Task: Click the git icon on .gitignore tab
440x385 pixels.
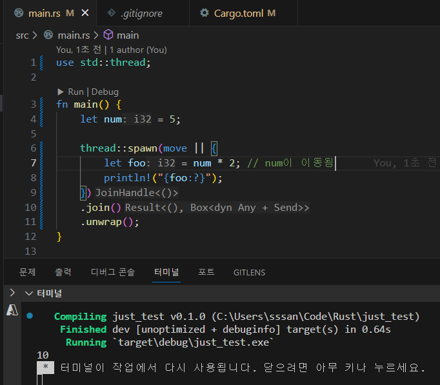Action: pos(111,13)
